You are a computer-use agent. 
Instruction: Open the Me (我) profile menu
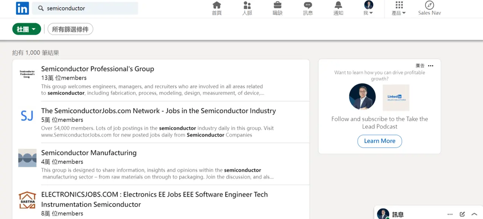(x=368, y=8)
